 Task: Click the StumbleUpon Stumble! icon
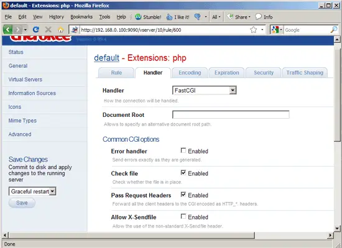tap(138, 17)
